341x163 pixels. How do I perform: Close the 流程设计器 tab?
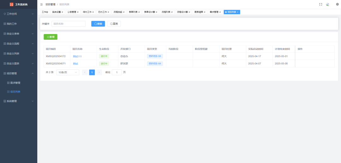pyautogui.click(x=189, y=12)
